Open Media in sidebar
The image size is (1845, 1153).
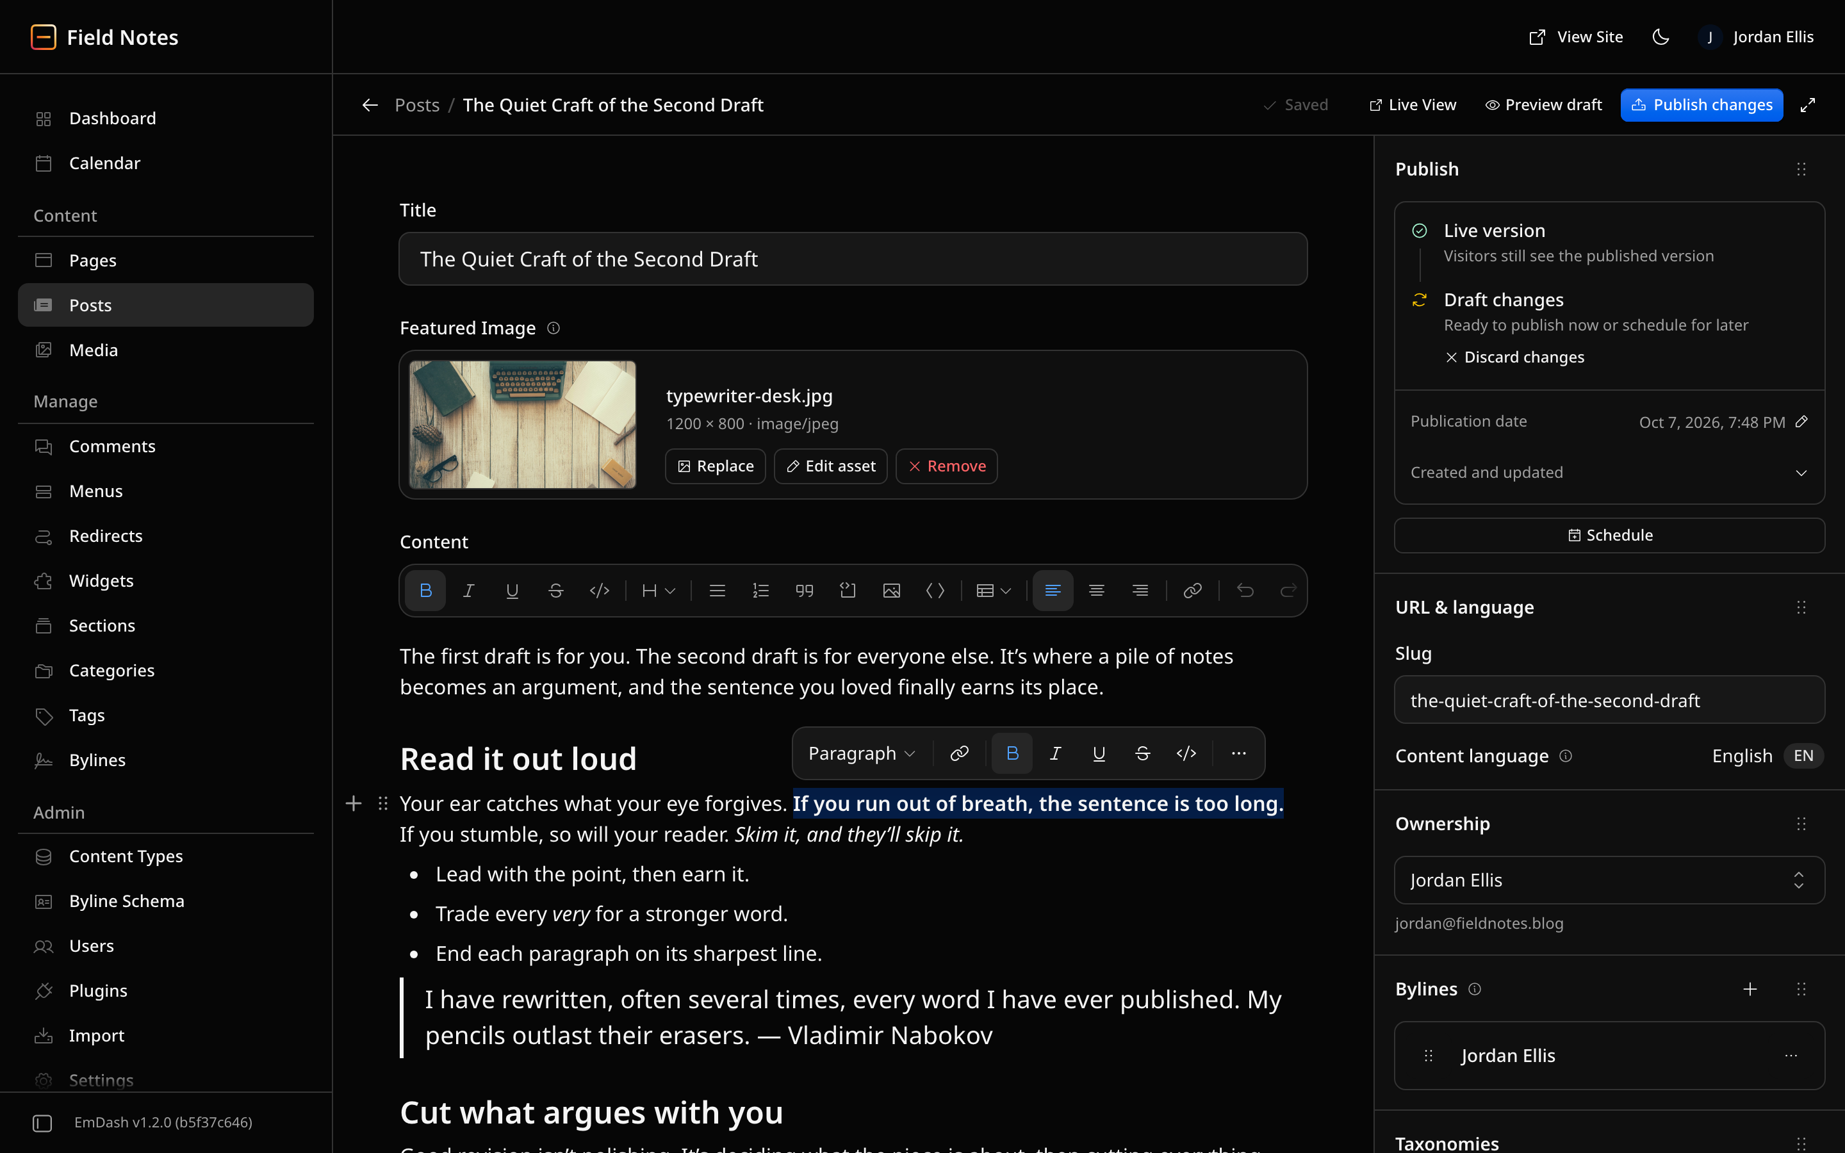[x=166, y=350]
